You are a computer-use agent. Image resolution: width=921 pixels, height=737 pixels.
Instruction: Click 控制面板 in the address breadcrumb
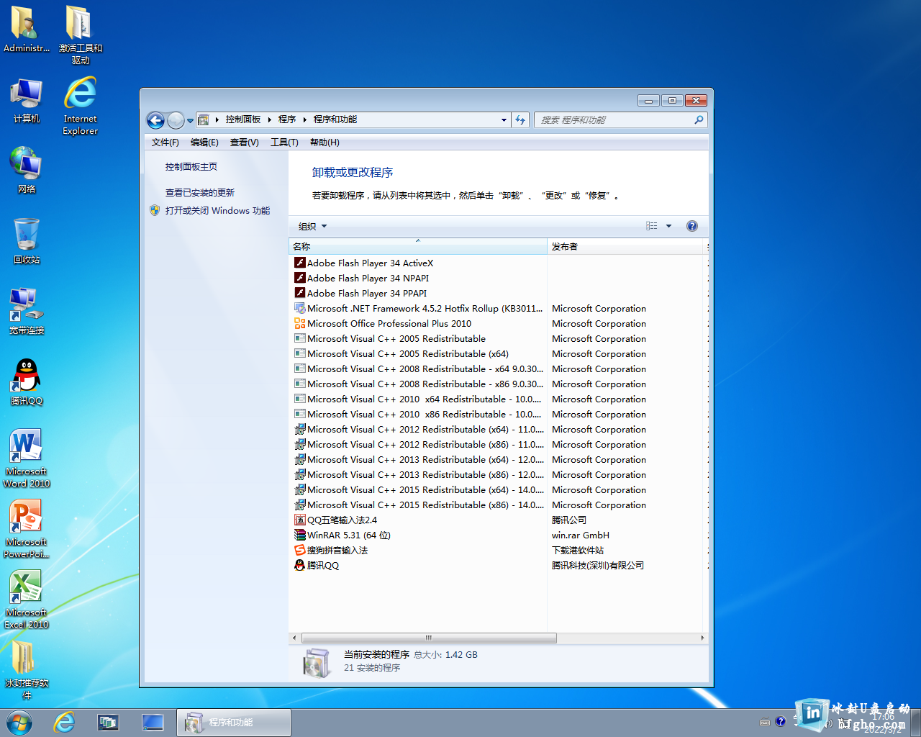243,119
